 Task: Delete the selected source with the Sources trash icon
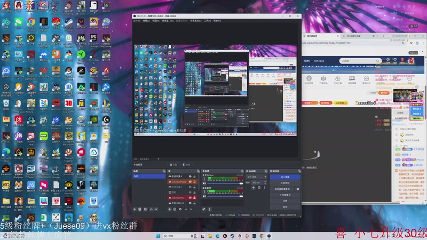pos(175,209)
